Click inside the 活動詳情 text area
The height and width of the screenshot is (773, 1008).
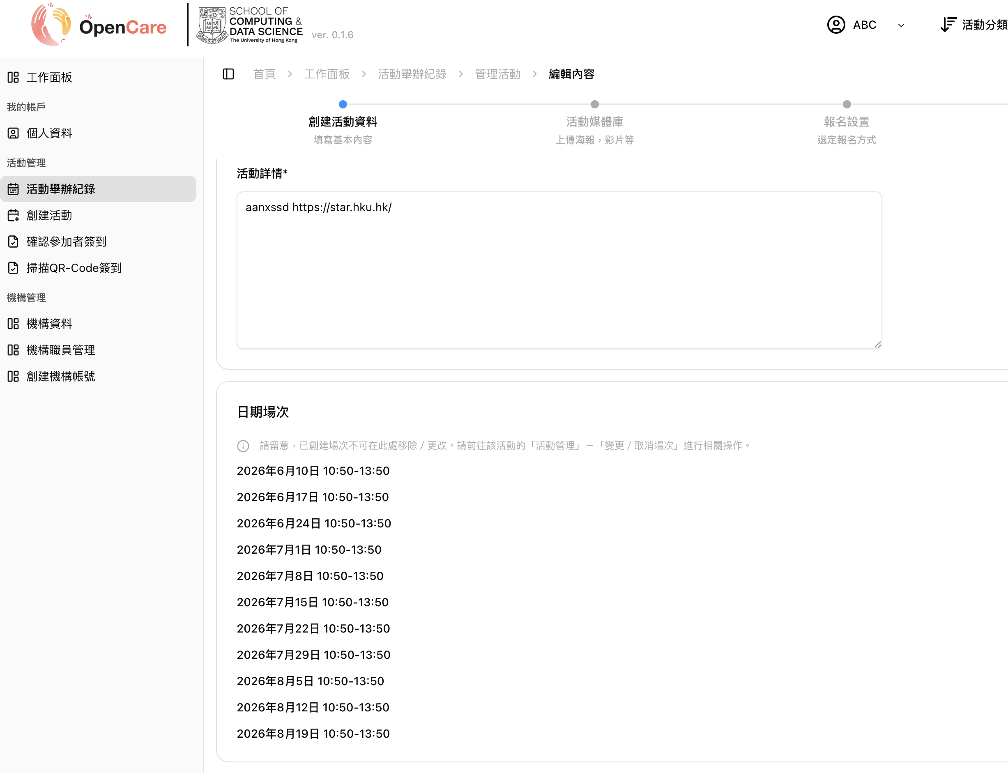(x=559, y=271)
